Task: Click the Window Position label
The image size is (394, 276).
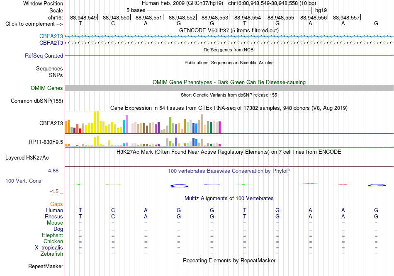Action: tap(43, 3)
